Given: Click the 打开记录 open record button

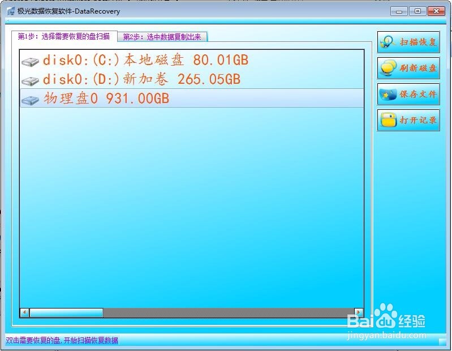Looking at the screenshot, I should [408, 120].
